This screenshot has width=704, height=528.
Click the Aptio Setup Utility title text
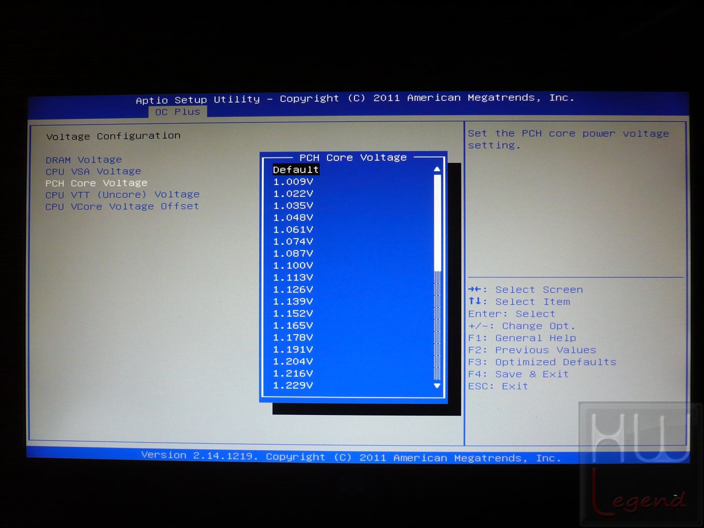pyautogui.click(x=355, y=98)
